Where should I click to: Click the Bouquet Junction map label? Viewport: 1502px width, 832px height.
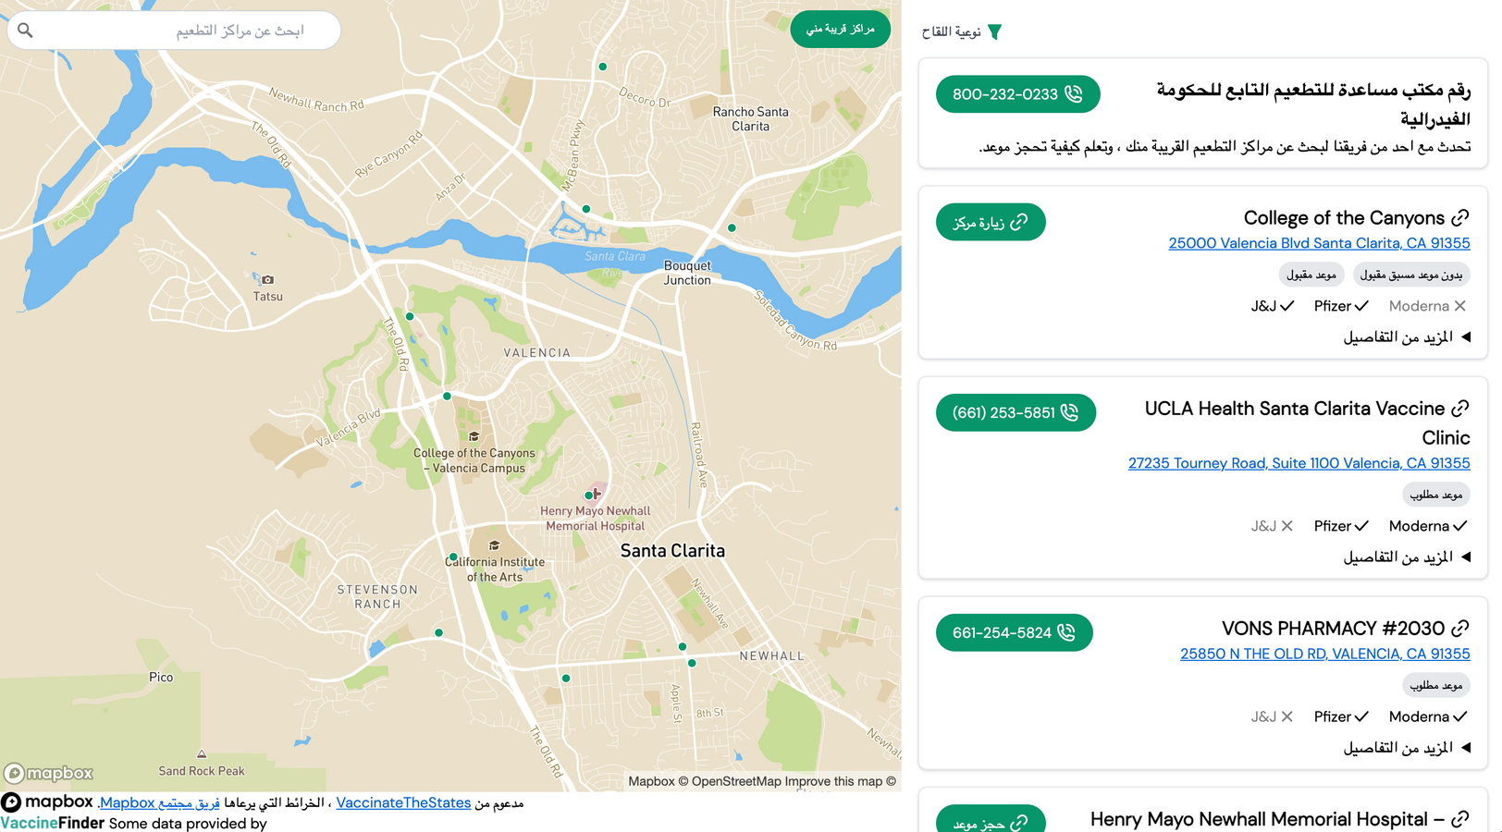pyautogui.click(x=687, y=273)
